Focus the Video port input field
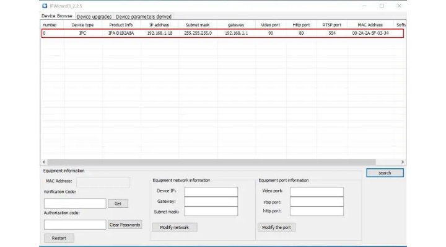Viewport: 446px width, 247px height. pos(317,191)
